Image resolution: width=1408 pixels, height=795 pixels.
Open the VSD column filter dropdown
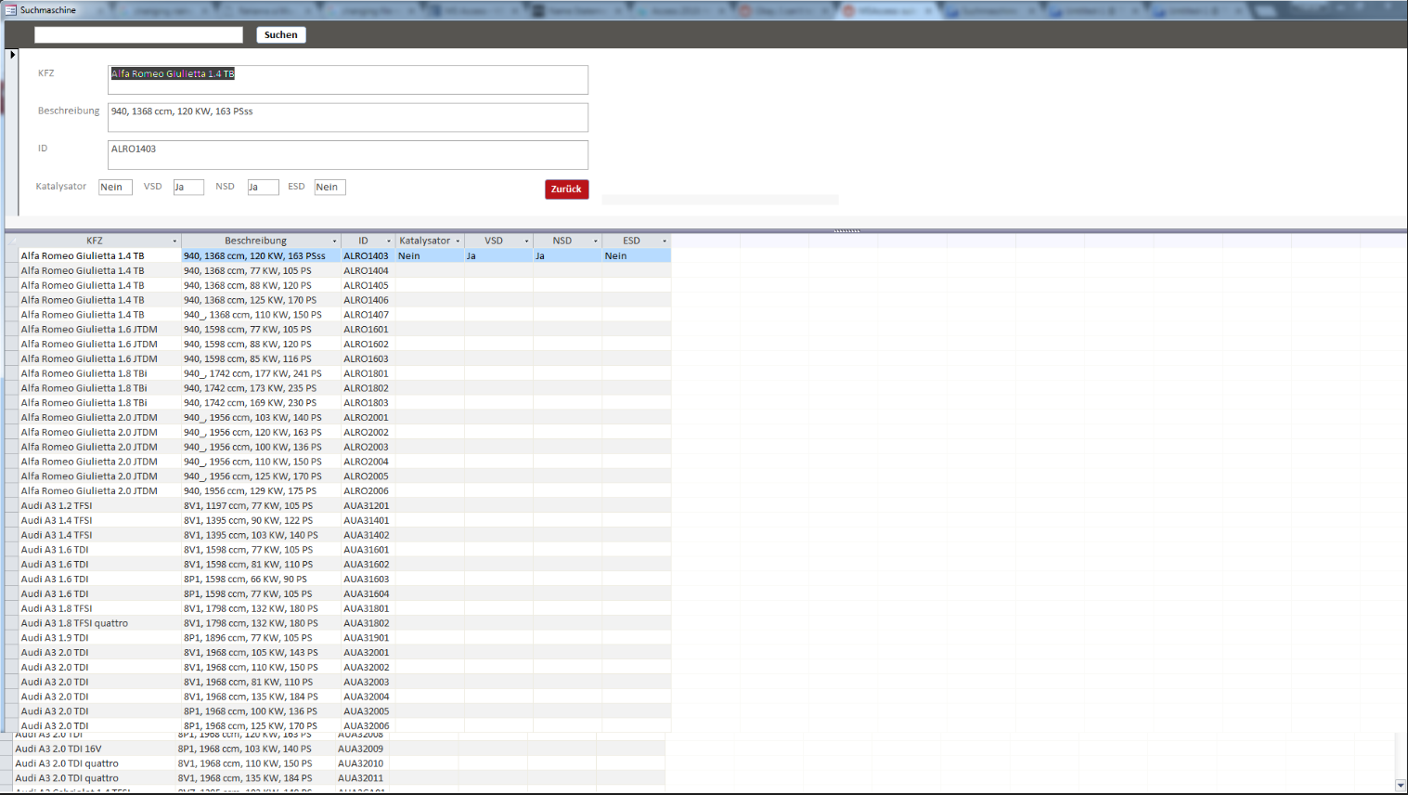[526, 241]
